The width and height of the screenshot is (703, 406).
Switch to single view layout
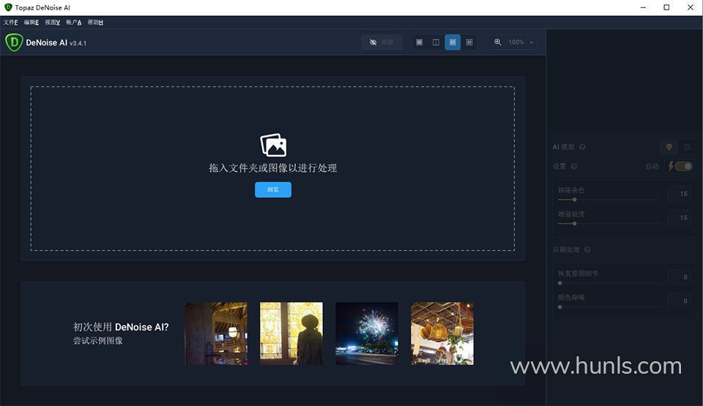[x=419, y=43]
